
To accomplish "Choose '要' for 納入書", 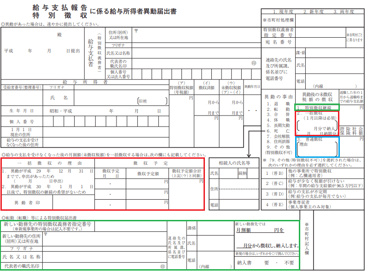I will (267, 263).
